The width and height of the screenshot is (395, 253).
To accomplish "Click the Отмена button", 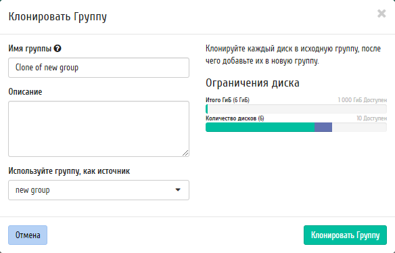I will pos(28,235).
